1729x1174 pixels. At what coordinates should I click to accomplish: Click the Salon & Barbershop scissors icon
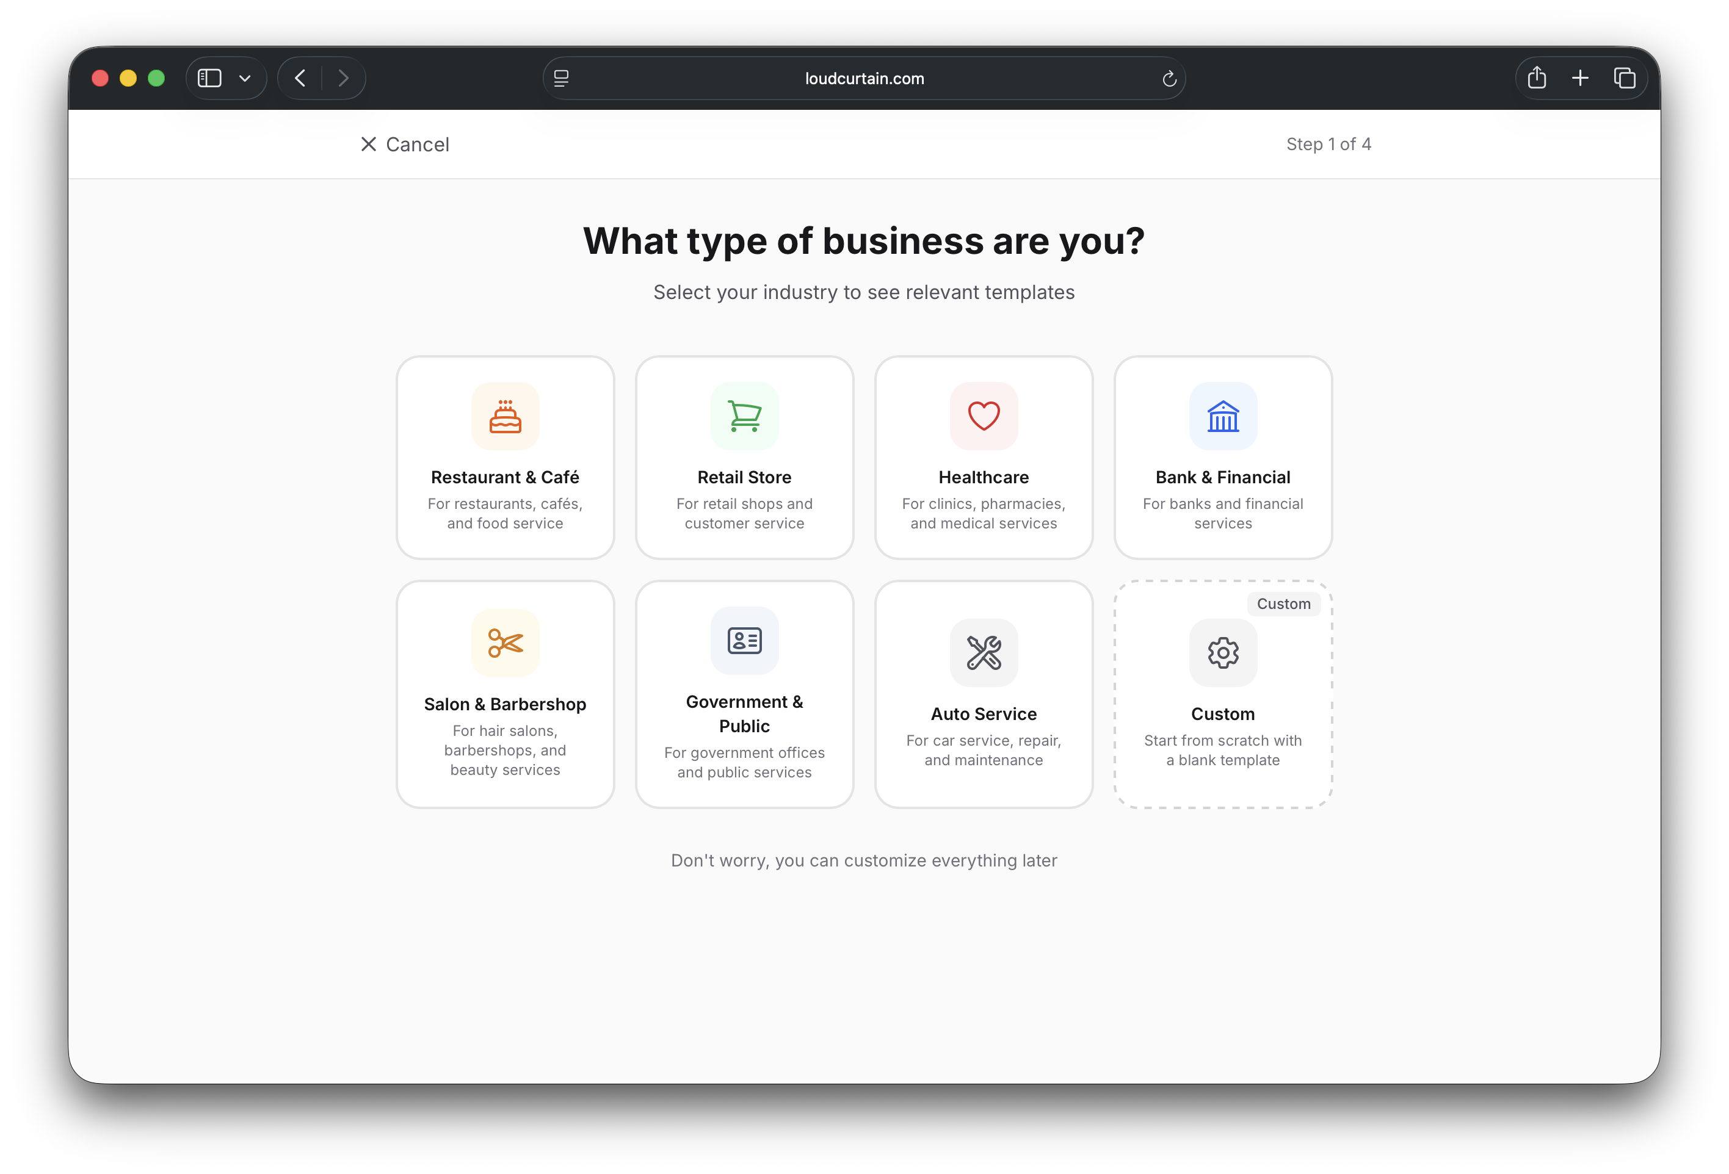point(505,643)
